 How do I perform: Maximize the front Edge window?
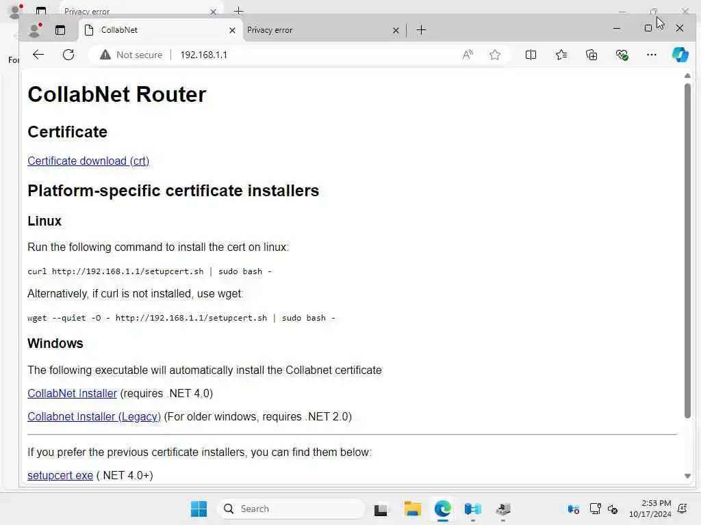[648, 28]
